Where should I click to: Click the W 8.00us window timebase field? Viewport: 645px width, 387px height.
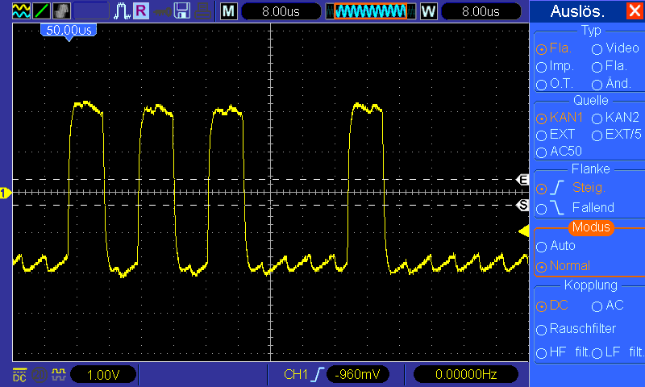[x=481, y=11]
